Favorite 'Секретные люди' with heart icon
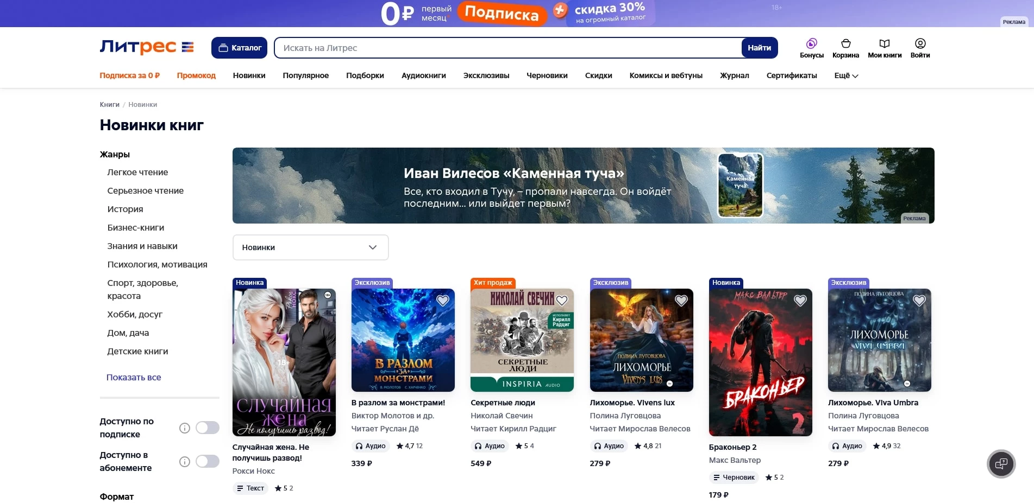This screenshot has width=1034, height=503. tap(562, 301)
